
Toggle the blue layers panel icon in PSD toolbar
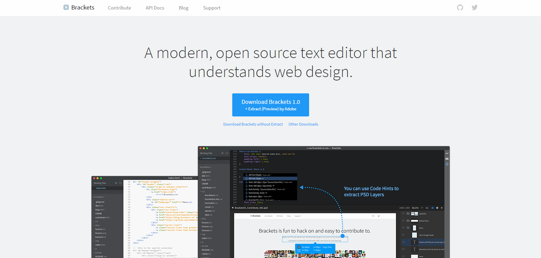tap(432, 208)
